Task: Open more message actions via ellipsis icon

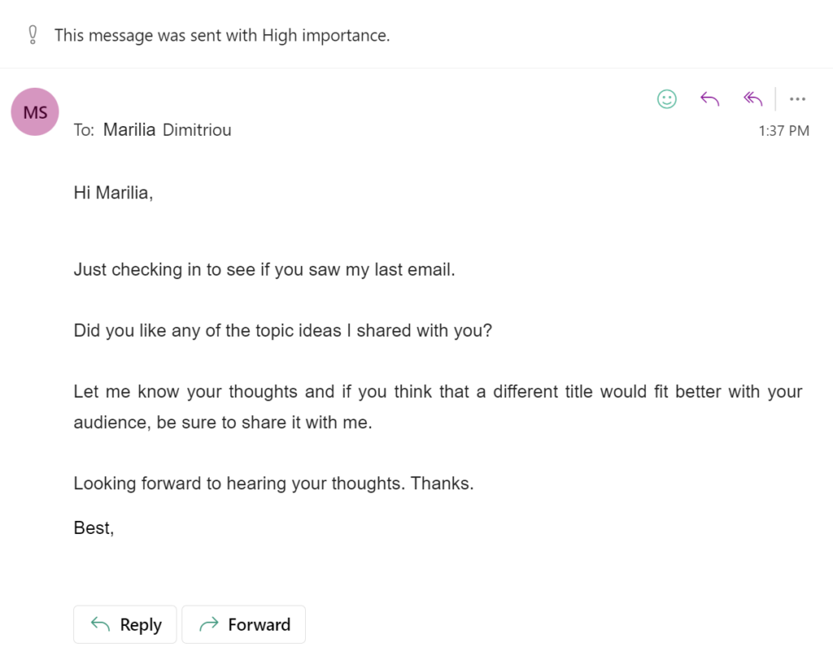Action: pyautogui.click(x=797, y=98)
